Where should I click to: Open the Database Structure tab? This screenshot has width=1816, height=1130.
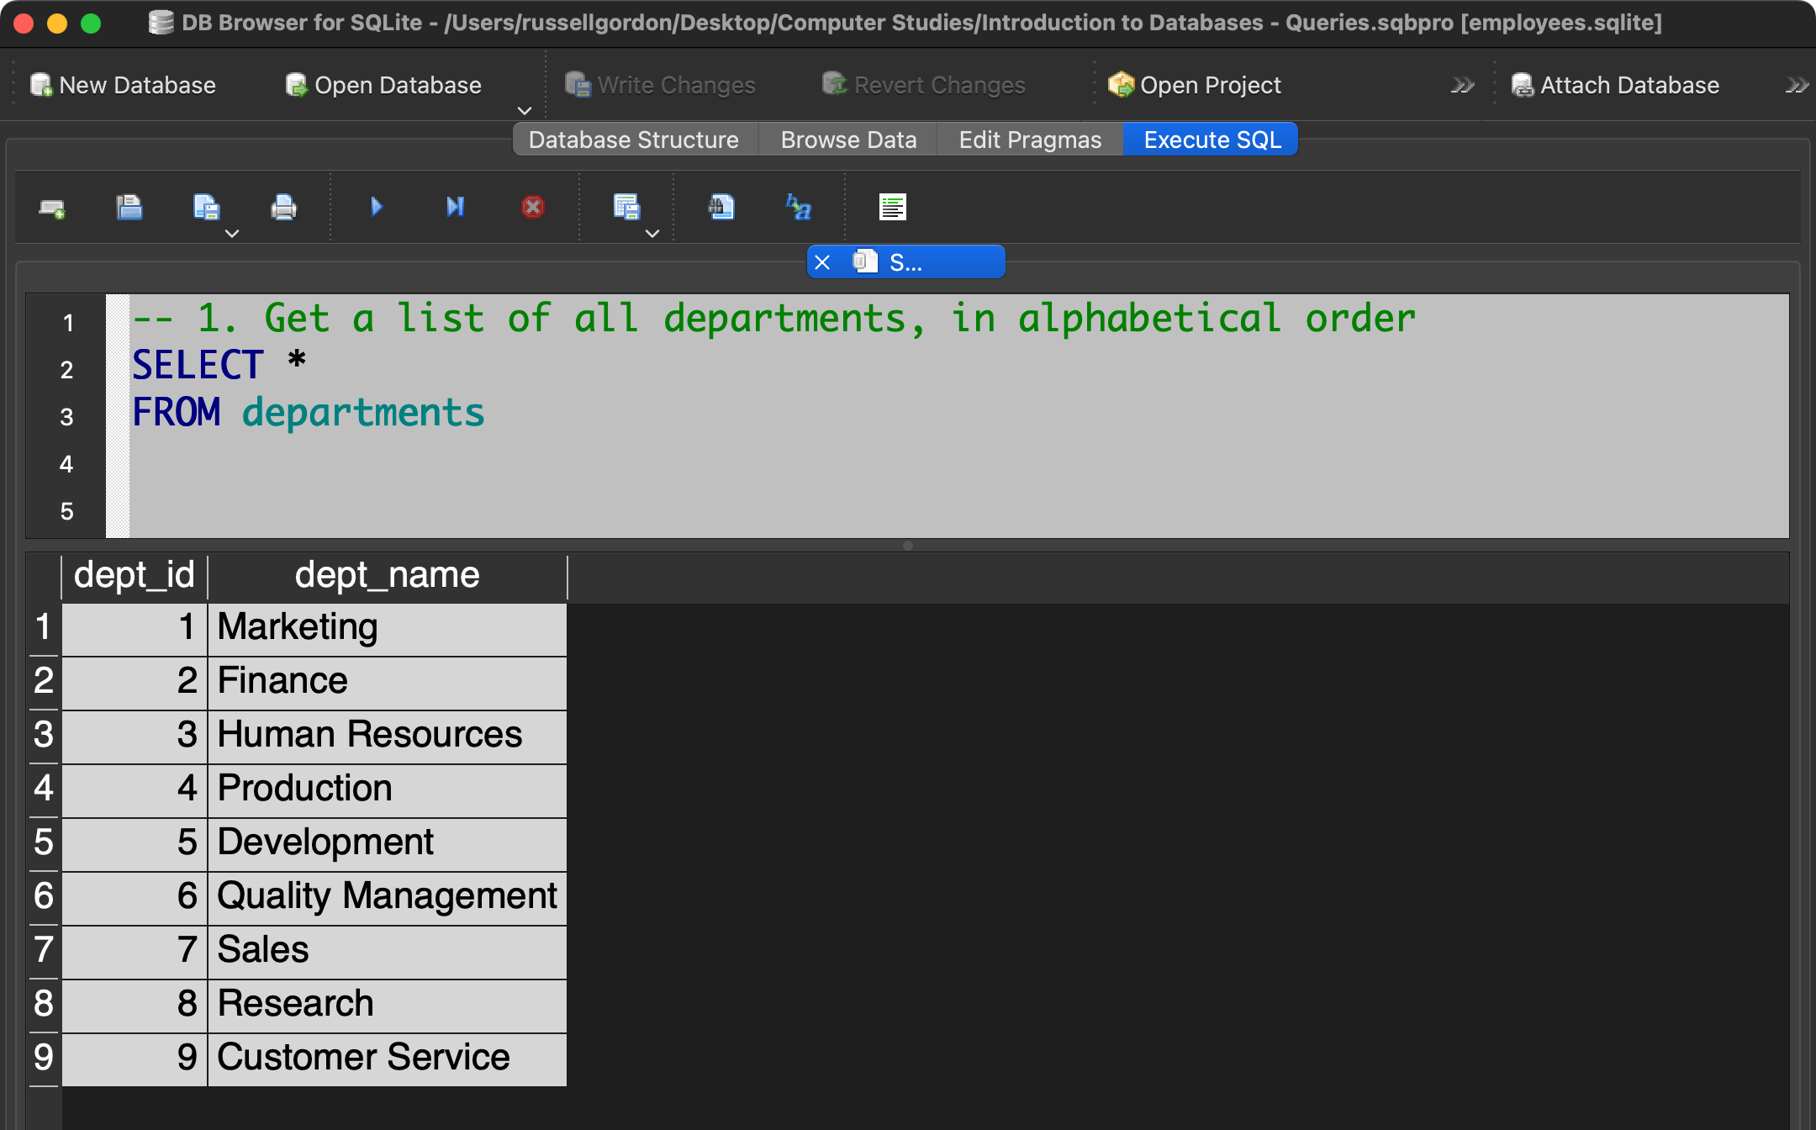pyautogui.click(x=633, y=140)
